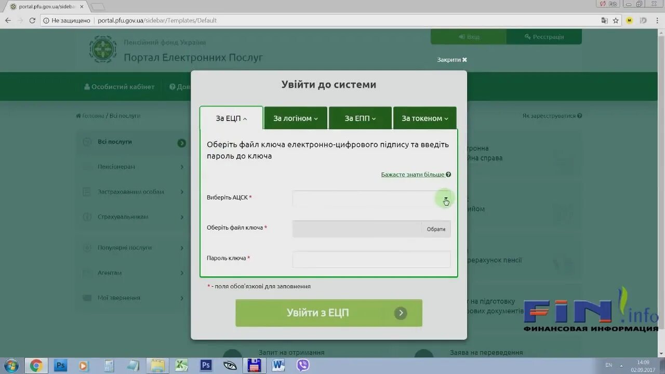
Task: Click the Pension Fund emblem logo
Action: click(102, 49)
